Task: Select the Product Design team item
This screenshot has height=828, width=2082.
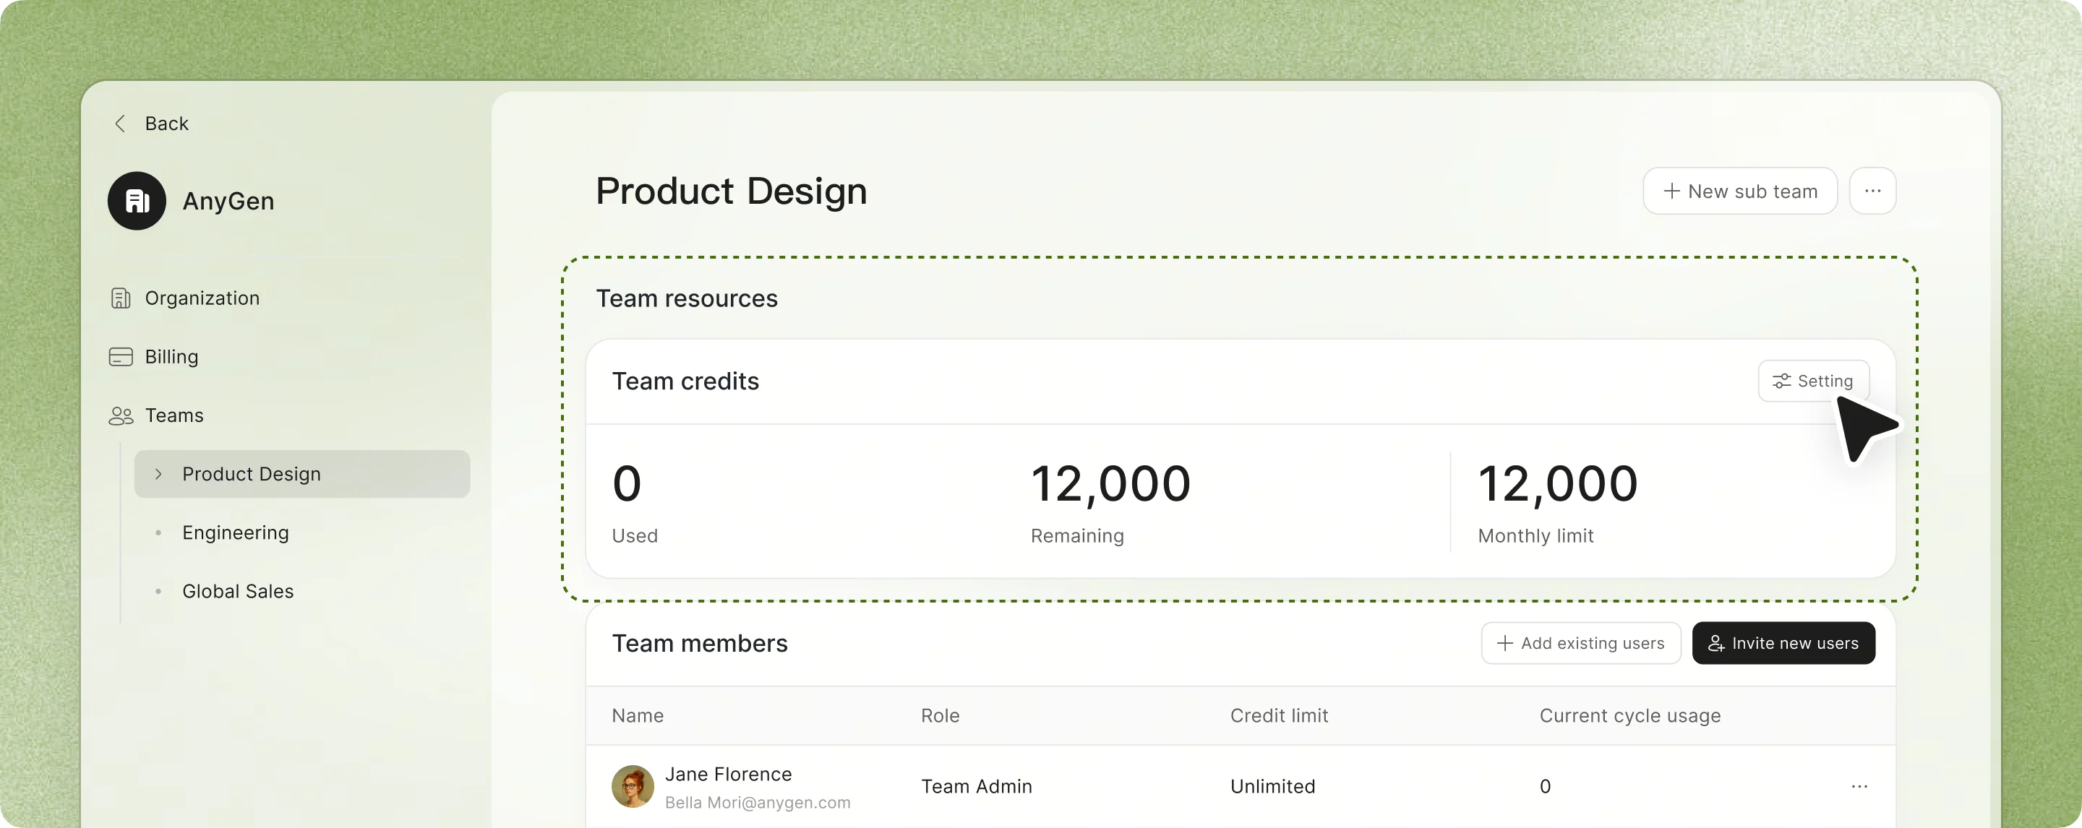Action: 302,473
